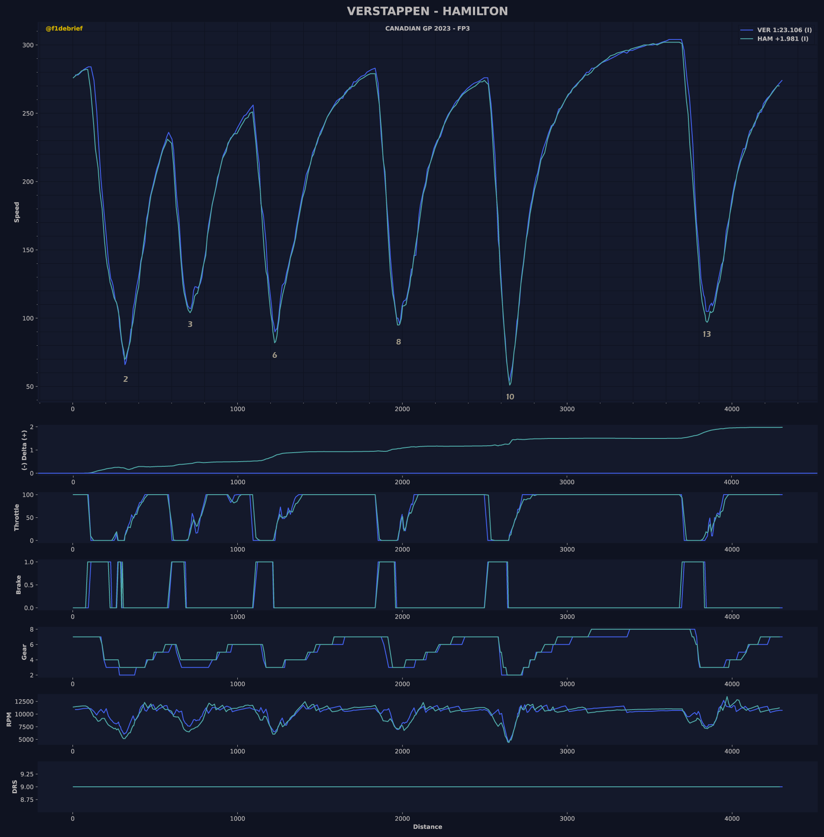Click the Distance x-axis label at bottom
824x837 pixels.
(427, 827)
